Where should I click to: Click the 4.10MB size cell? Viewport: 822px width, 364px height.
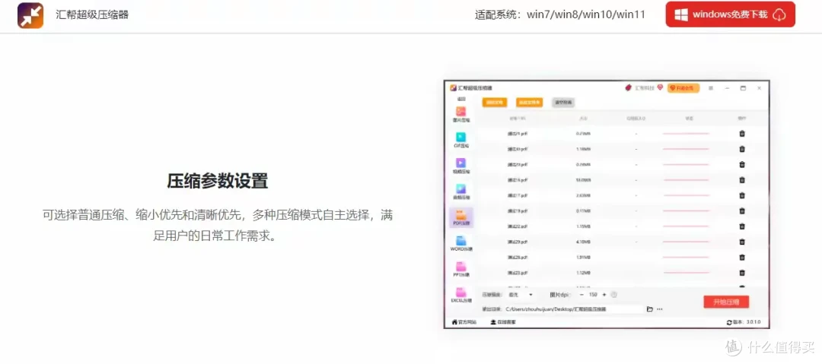583,242
